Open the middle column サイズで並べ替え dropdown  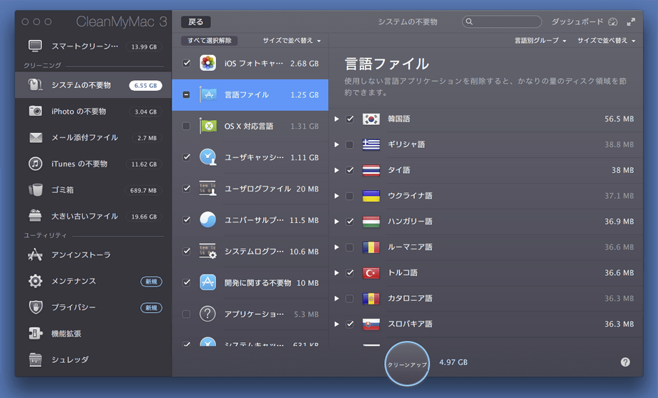pos(292,40)
